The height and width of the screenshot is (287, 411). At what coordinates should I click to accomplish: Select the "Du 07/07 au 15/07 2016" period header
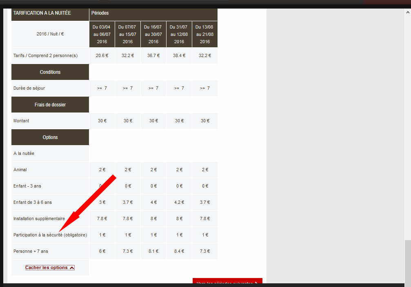[x=128, y=34]
